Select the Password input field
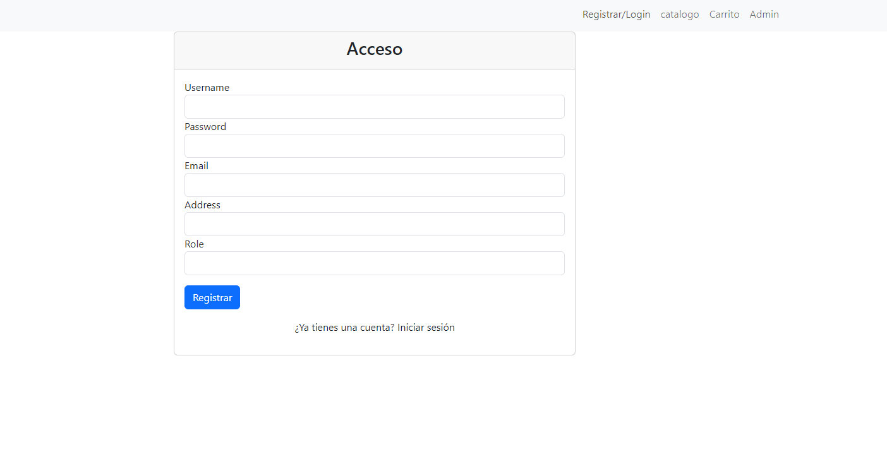This screenshot has height=476, width=887. [x=374, y=146]
